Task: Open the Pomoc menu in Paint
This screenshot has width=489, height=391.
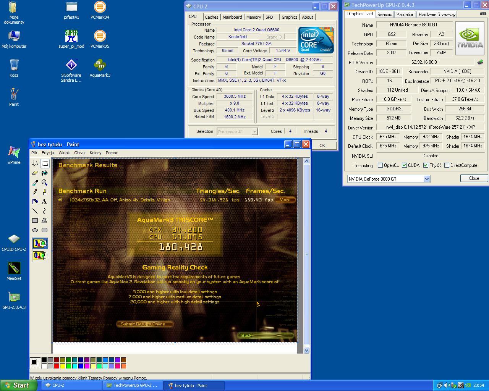Action: [112, 153]
